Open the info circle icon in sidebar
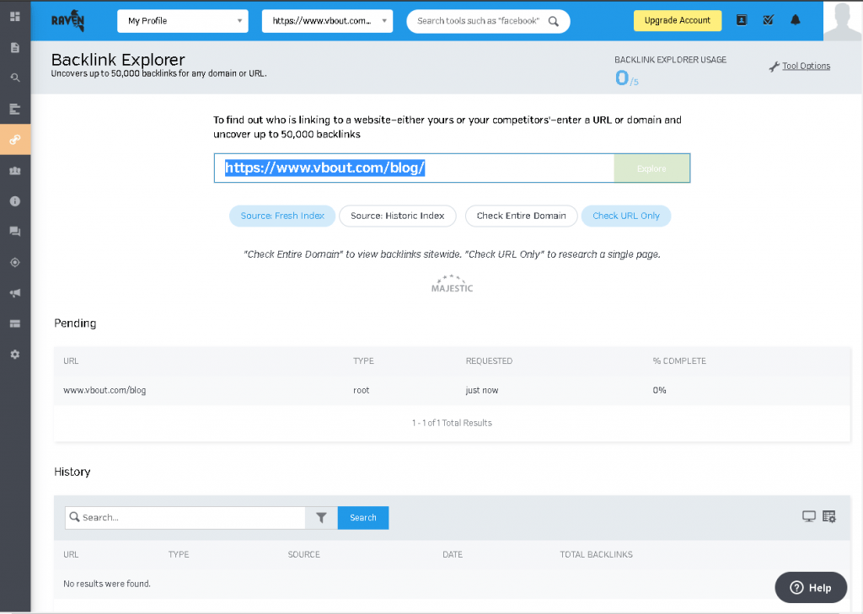Image resolution: width=863 pixels, height=614 pixels. tap(15, 200)
